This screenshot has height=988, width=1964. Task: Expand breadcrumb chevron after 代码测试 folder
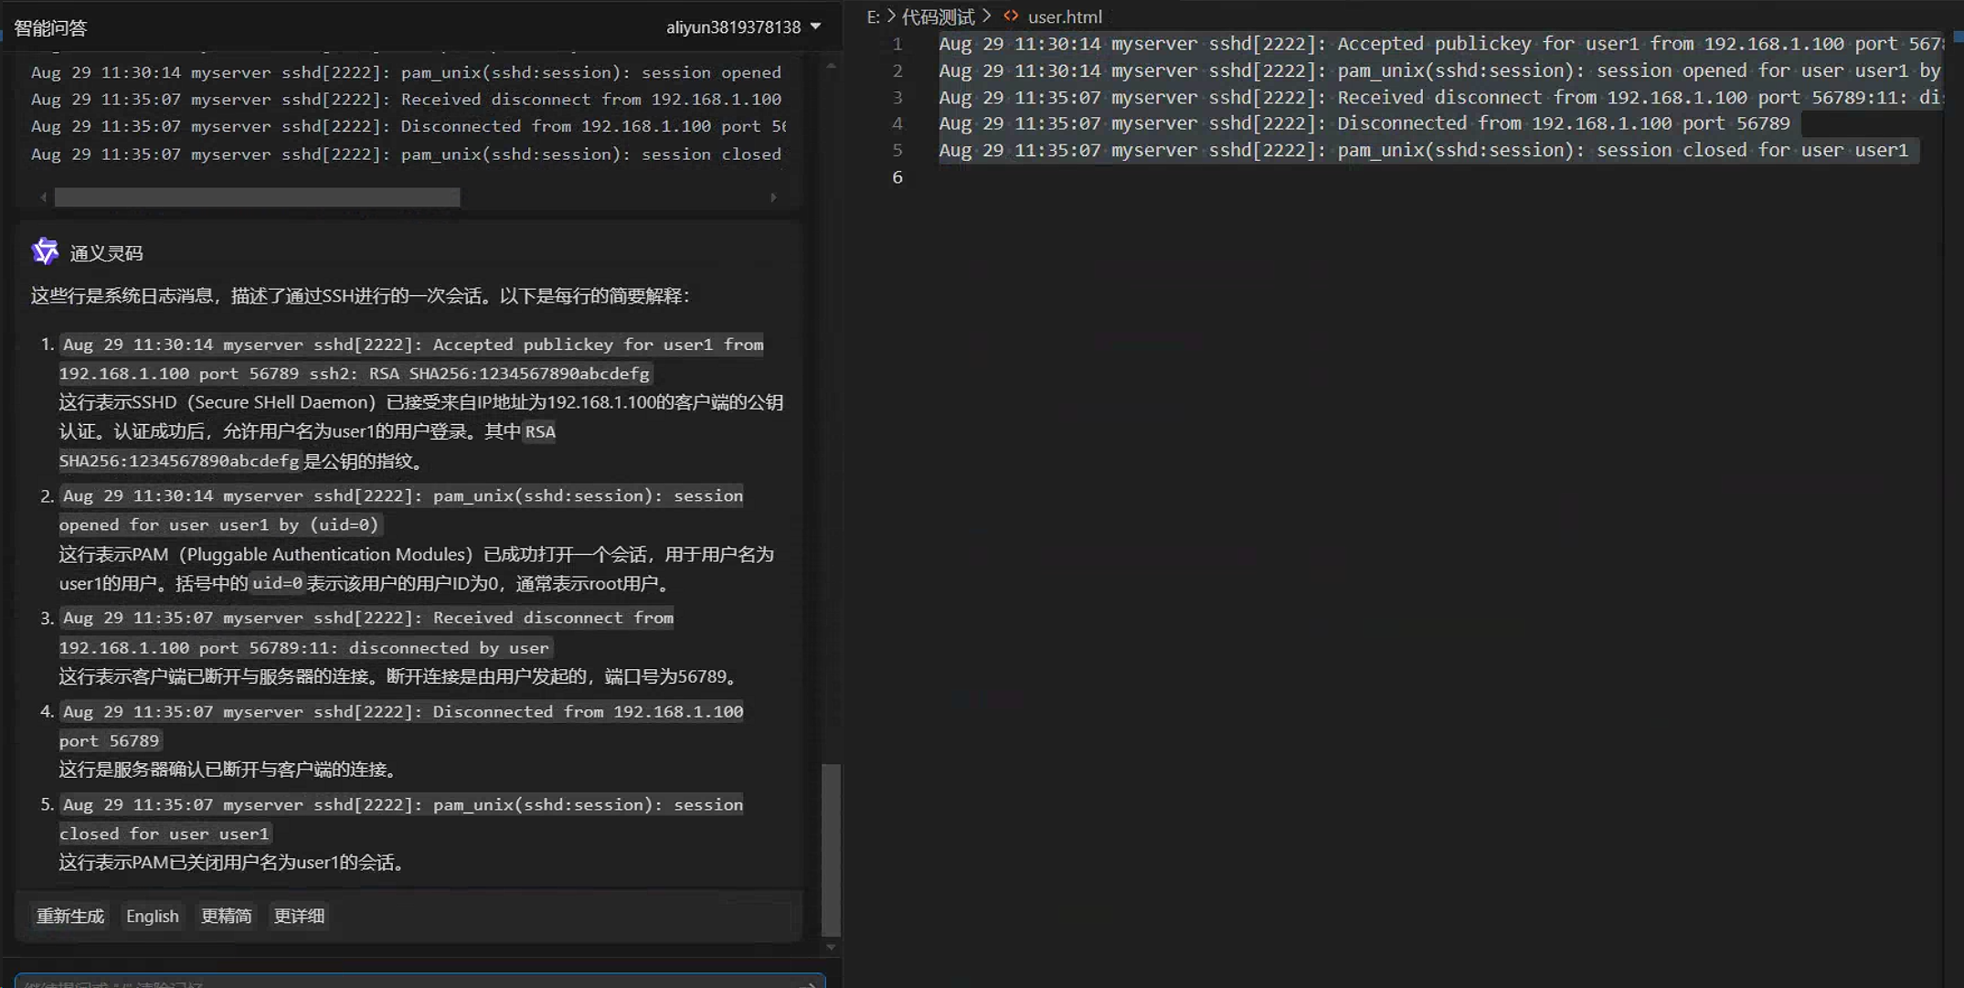pyautogui.click(x=987, y=16)
